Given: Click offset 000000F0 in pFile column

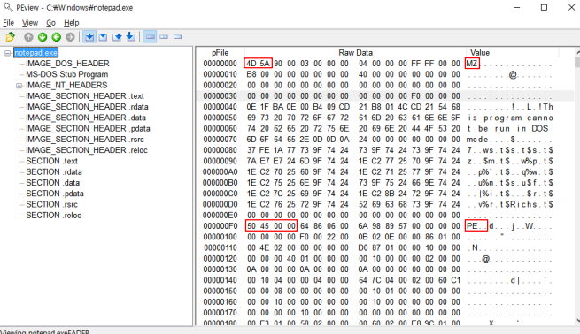Looking at the screenshot, I should [220, 226].
